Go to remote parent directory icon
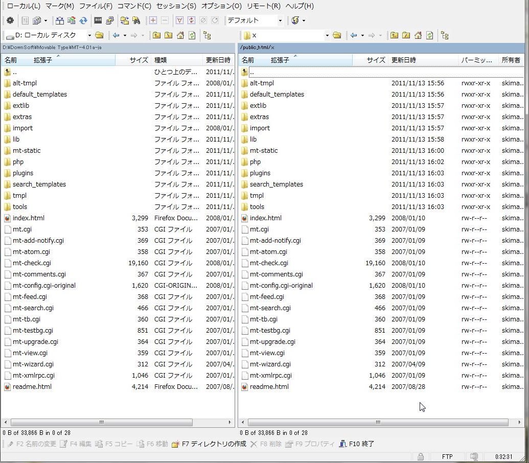 [394, 35]
